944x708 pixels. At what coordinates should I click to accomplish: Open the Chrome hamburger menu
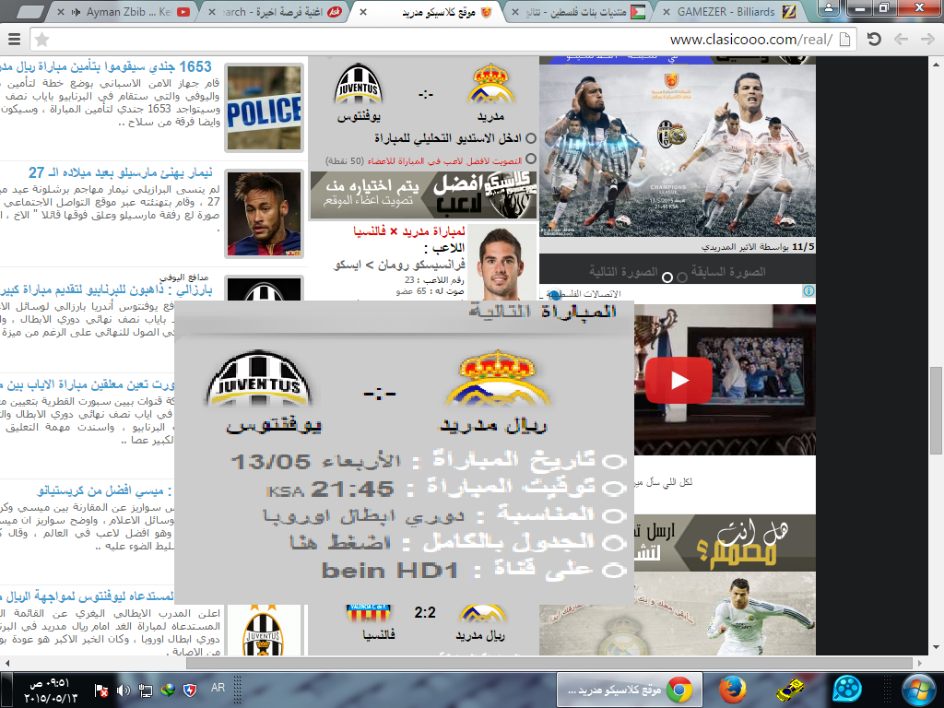(14, 40)
